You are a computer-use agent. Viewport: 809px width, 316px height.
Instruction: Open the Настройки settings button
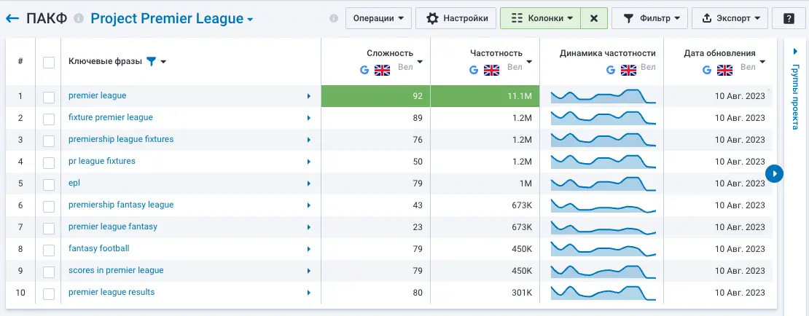click(x=456, y=18)
